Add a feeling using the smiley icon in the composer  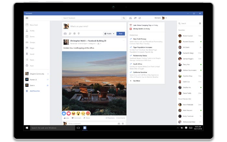(74, 34)
